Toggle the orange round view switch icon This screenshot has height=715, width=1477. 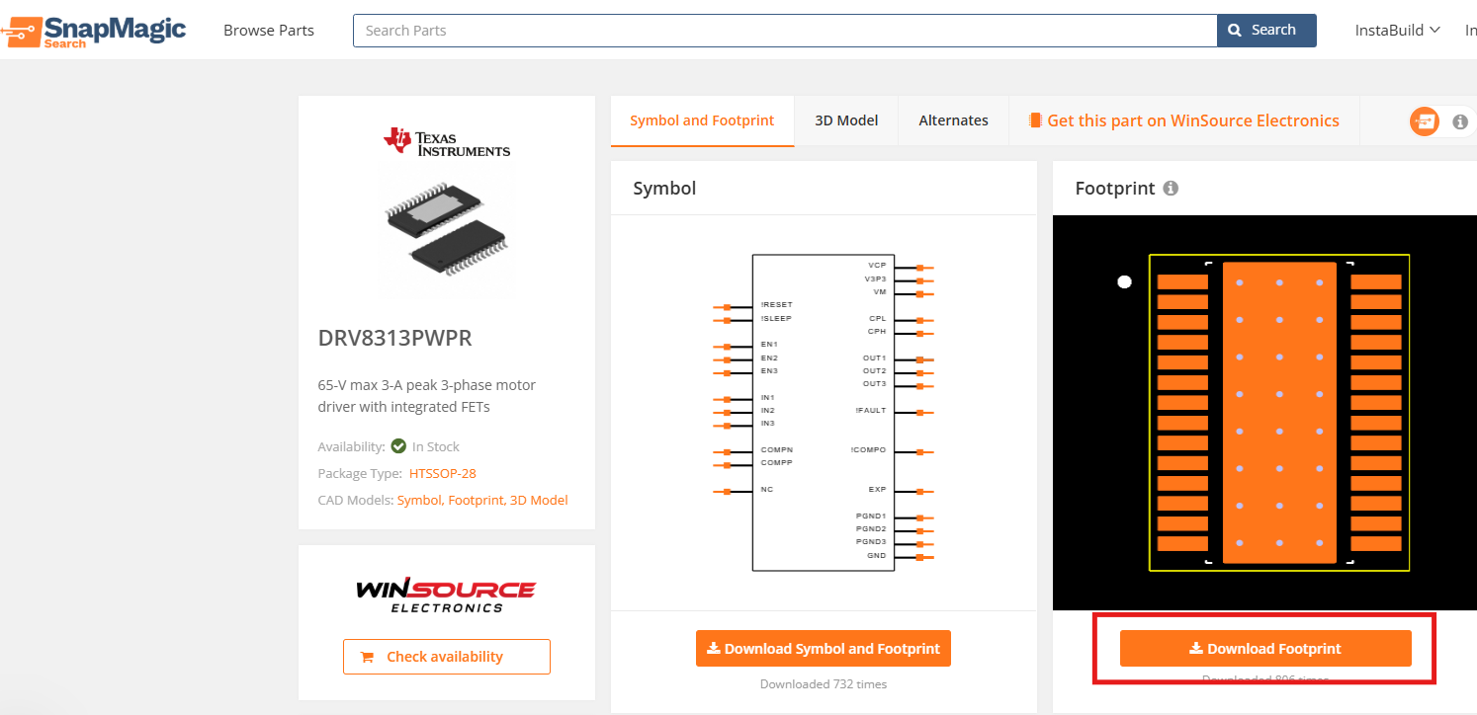[x=1425, y=121]
